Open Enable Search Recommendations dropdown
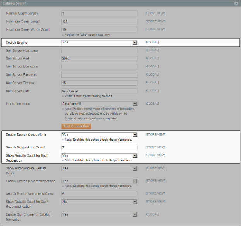241x226 pixels. click(99, 181)
